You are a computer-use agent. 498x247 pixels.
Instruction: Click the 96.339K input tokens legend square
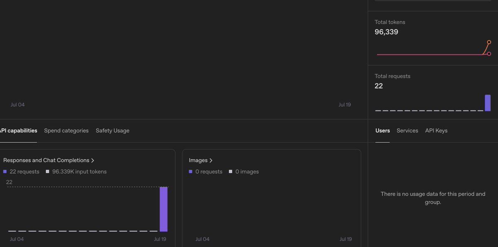[x=48, y=171]
